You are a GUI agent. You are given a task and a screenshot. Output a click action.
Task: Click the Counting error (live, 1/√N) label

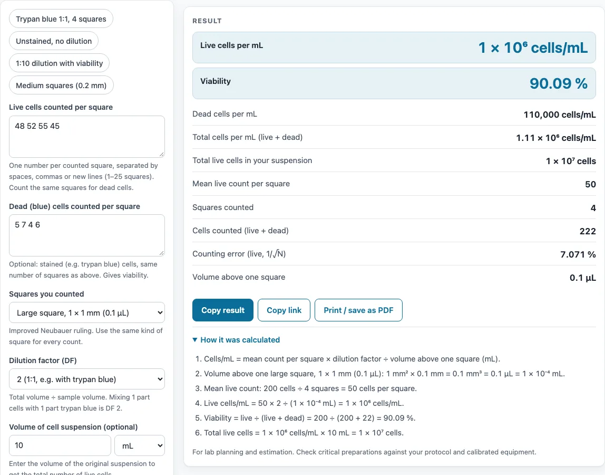click(239, 254)
